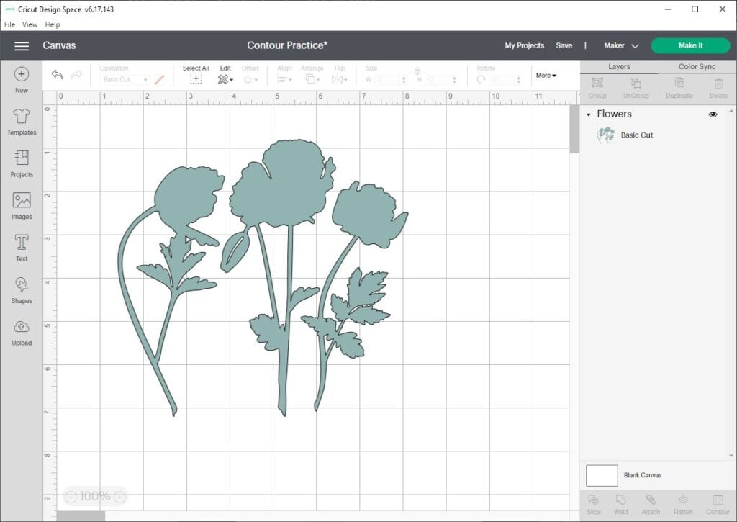Viewport: 737px width, 522px height.
Task: Select the Text tool
Action: 22,248
